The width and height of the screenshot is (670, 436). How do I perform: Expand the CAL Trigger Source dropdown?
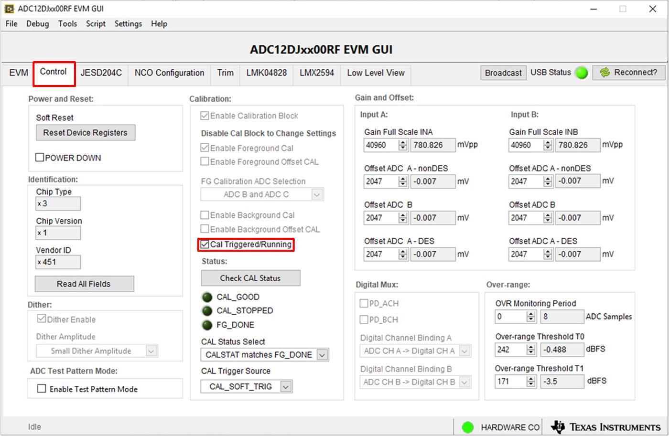(286, 386)
